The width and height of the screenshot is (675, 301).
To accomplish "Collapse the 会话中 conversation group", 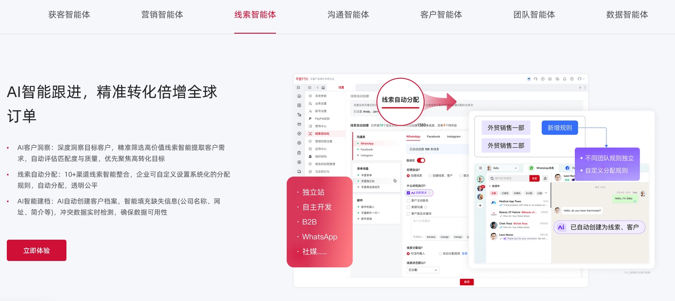I will pyautogui.click(x=490, y=186).
